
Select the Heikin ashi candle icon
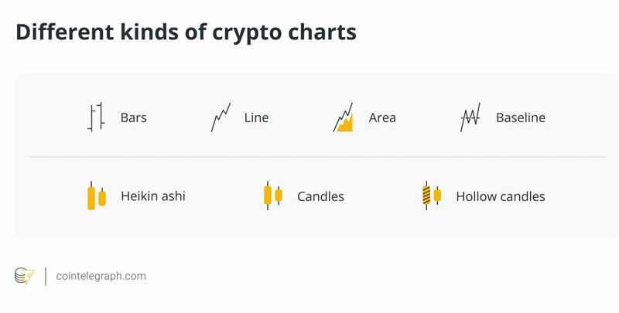[96, 196]
